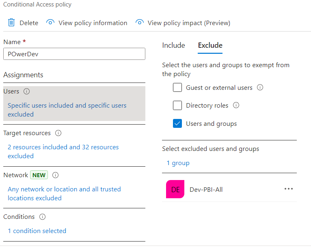Click the policy Name input field
This screenshot has height=248, width=311.
[74, 54]
